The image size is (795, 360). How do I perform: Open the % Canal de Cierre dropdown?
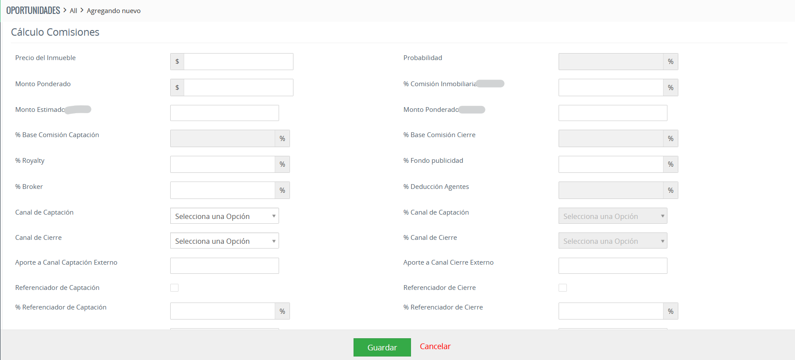coord(613,241)
